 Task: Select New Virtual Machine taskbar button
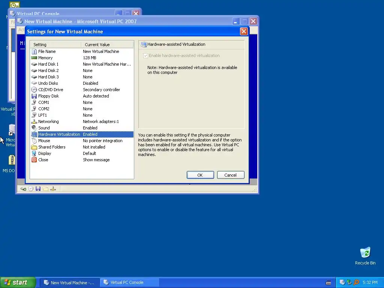point(70,282)
